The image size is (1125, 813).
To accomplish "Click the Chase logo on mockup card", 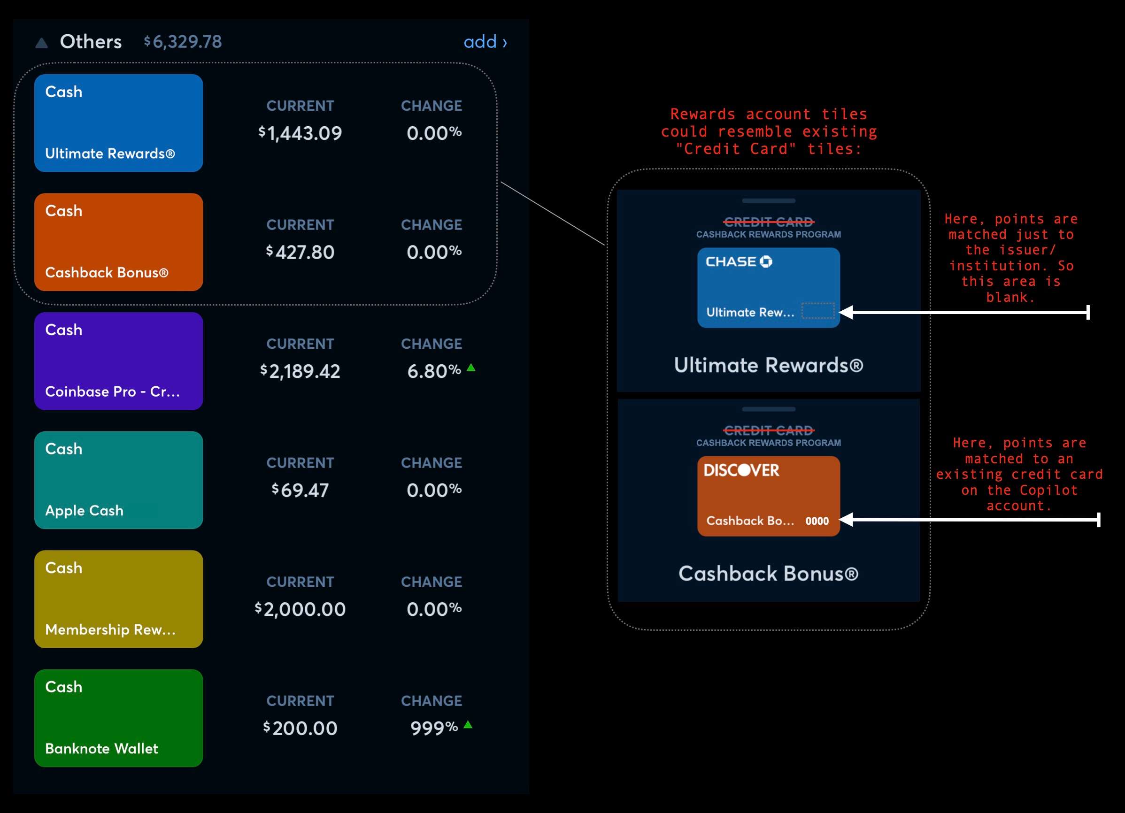I will [x=739, y=261].
